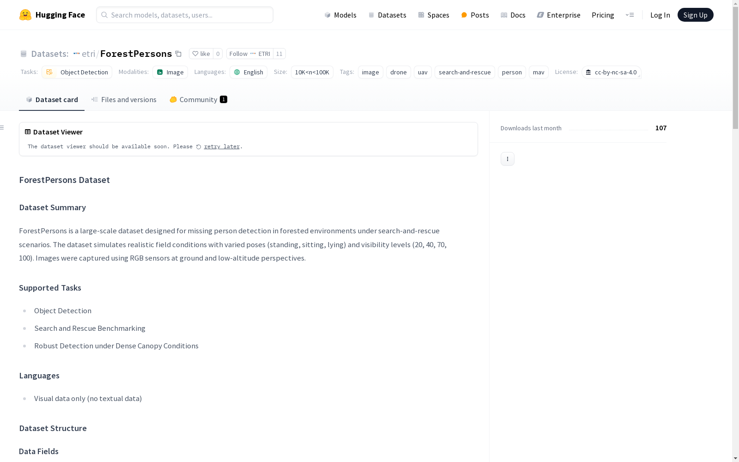Click the Downloads last month label

pos(531,128)
